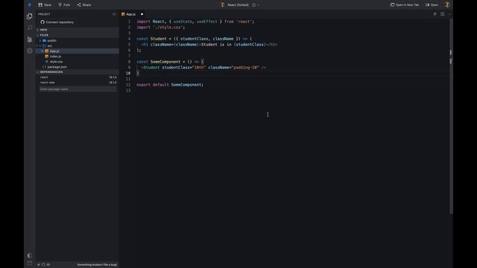Click the project title 'React (forked)'
This screenshot has width=477, height=268.
[x=238, y=5]
